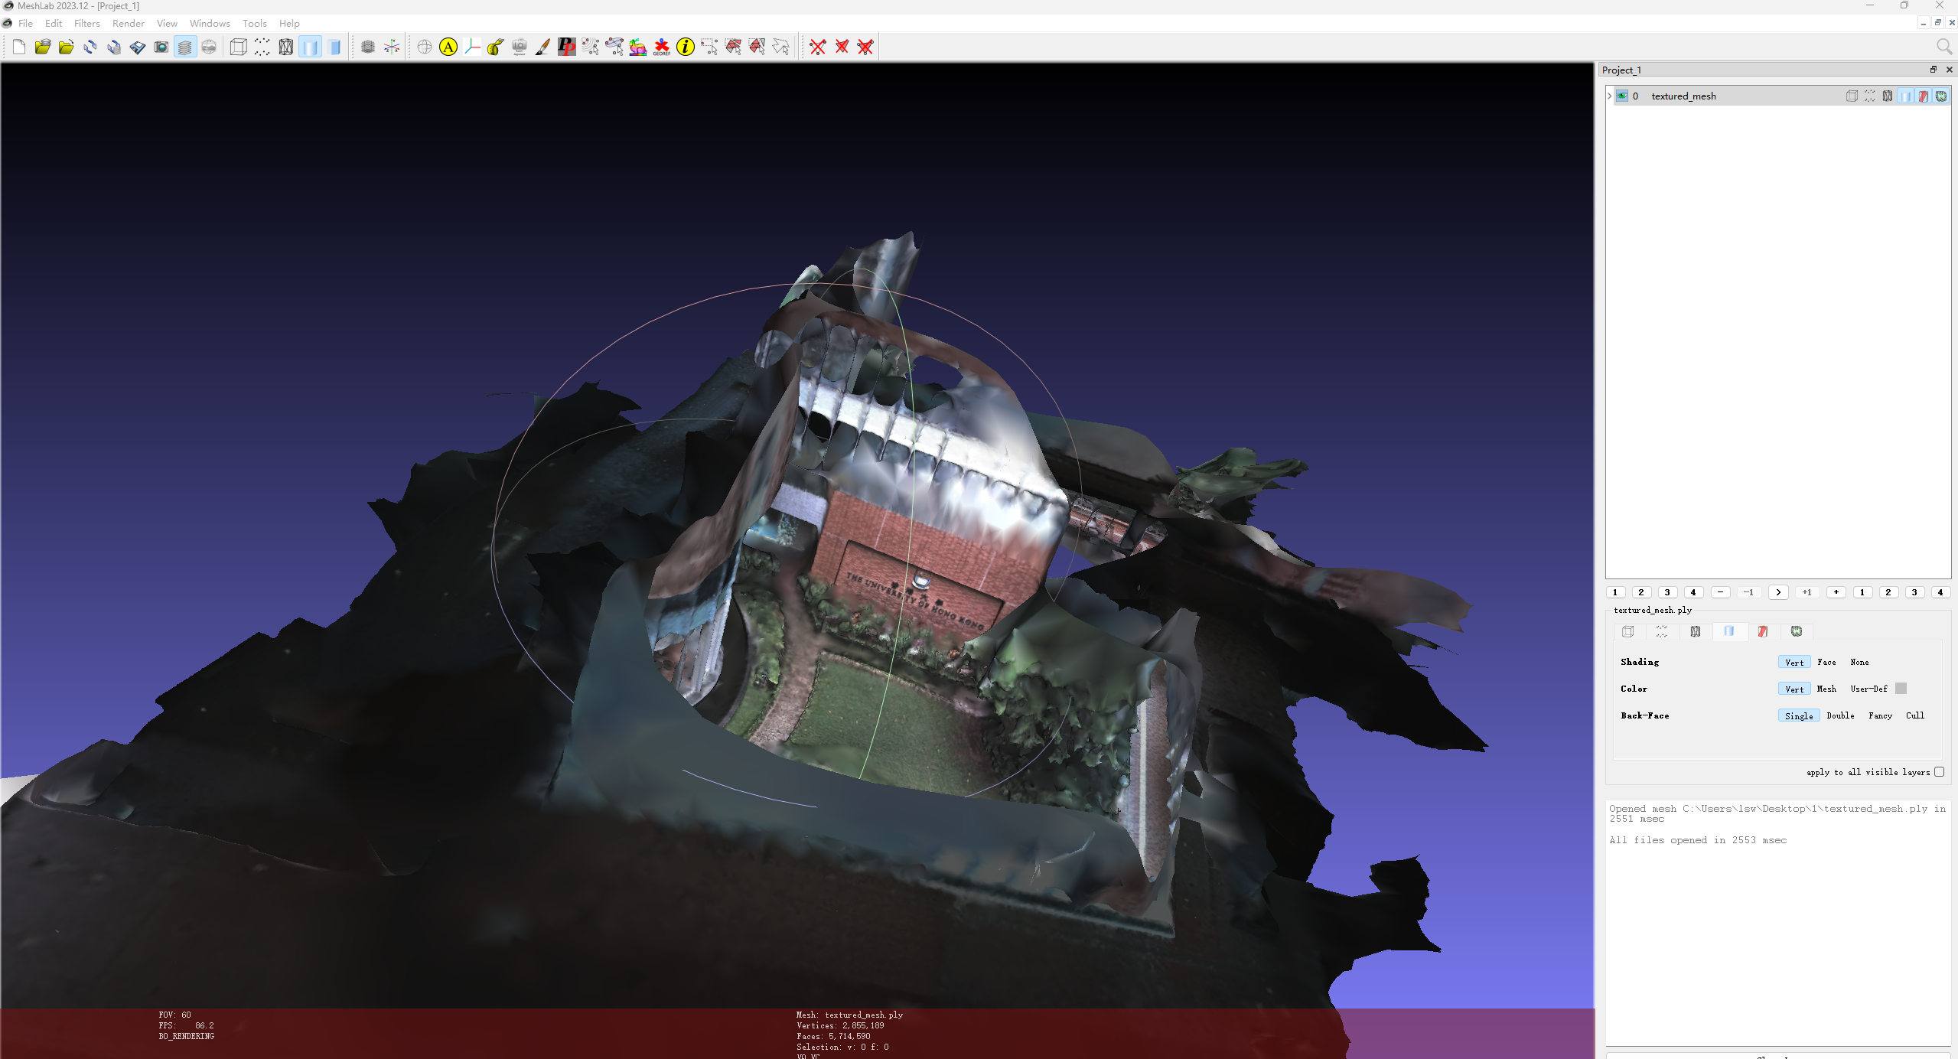Click the yellow Annotation A icon
This screenshot has height=1059, width=1958.
click(448, 47)
